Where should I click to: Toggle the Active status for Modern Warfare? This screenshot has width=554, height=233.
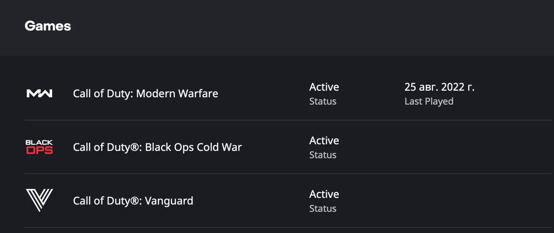pyautogui.click(x=324, y=87)
